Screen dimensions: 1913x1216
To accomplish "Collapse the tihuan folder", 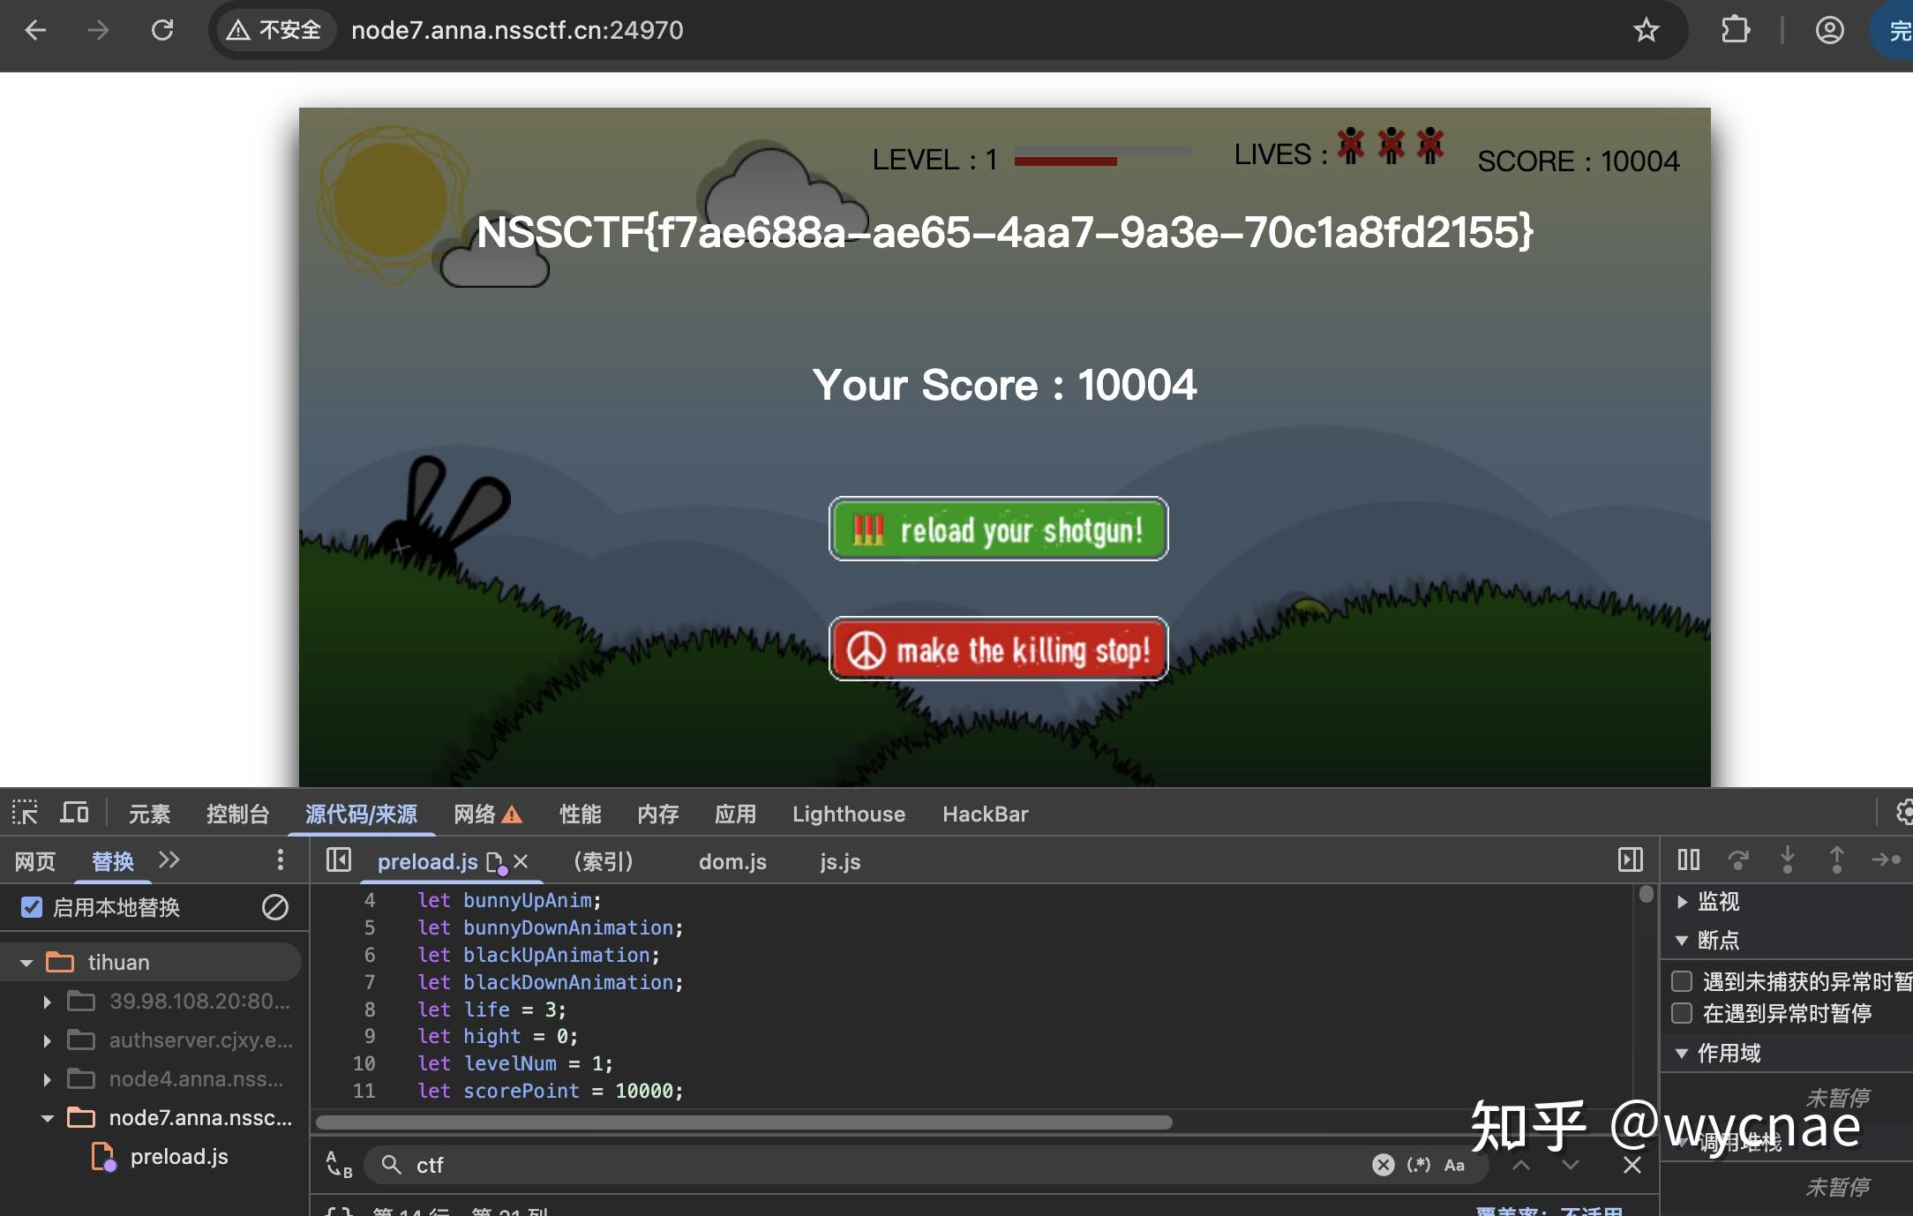I will tap(26, 961).
